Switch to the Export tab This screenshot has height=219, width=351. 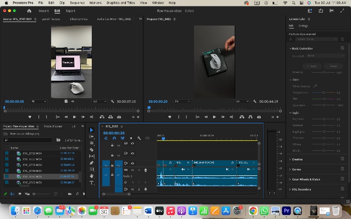(x=71, y=11)
